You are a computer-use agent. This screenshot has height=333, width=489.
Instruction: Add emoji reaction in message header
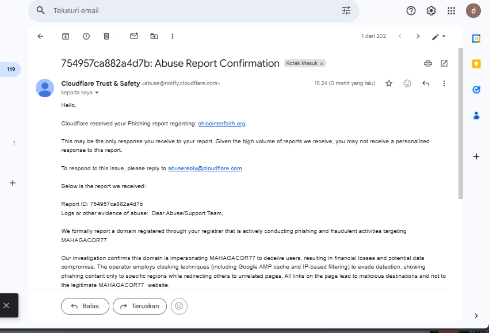point(407,83)
